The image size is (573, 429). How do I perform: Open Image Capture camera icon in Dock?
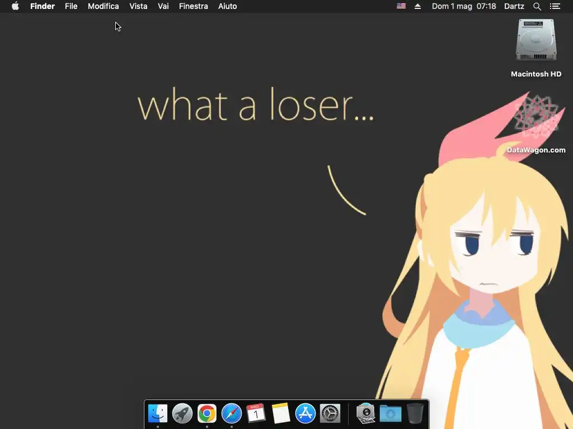click(365, 413)
